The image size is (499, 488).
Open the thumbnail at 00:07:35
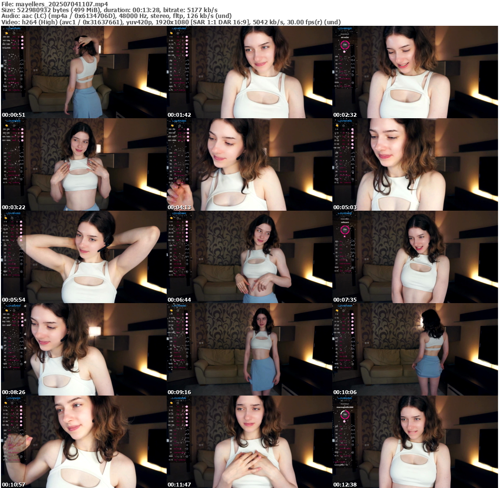tap(415, 257)
